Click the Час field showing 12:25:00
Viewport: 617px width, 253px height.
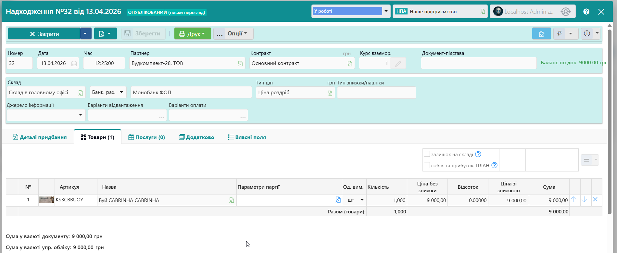point(104,63)
